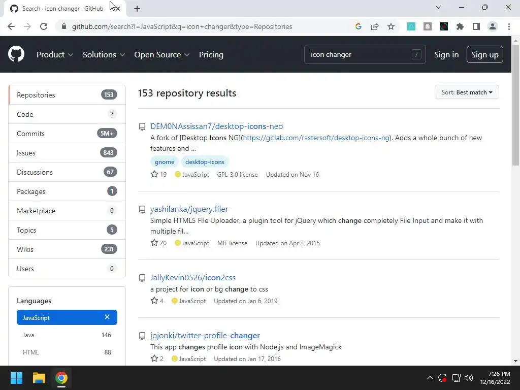Viewport: 520px width, 390px height.
Task: Click the teal extension icon
Action: pyautogui.click(x=411, y=26)
